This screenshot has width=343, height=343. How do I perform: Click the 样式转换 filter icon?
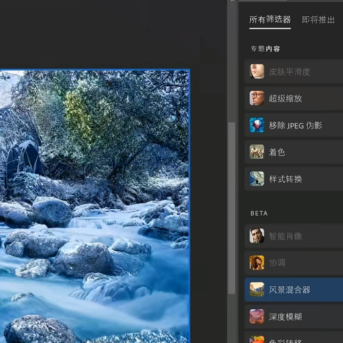coord(257,179)
